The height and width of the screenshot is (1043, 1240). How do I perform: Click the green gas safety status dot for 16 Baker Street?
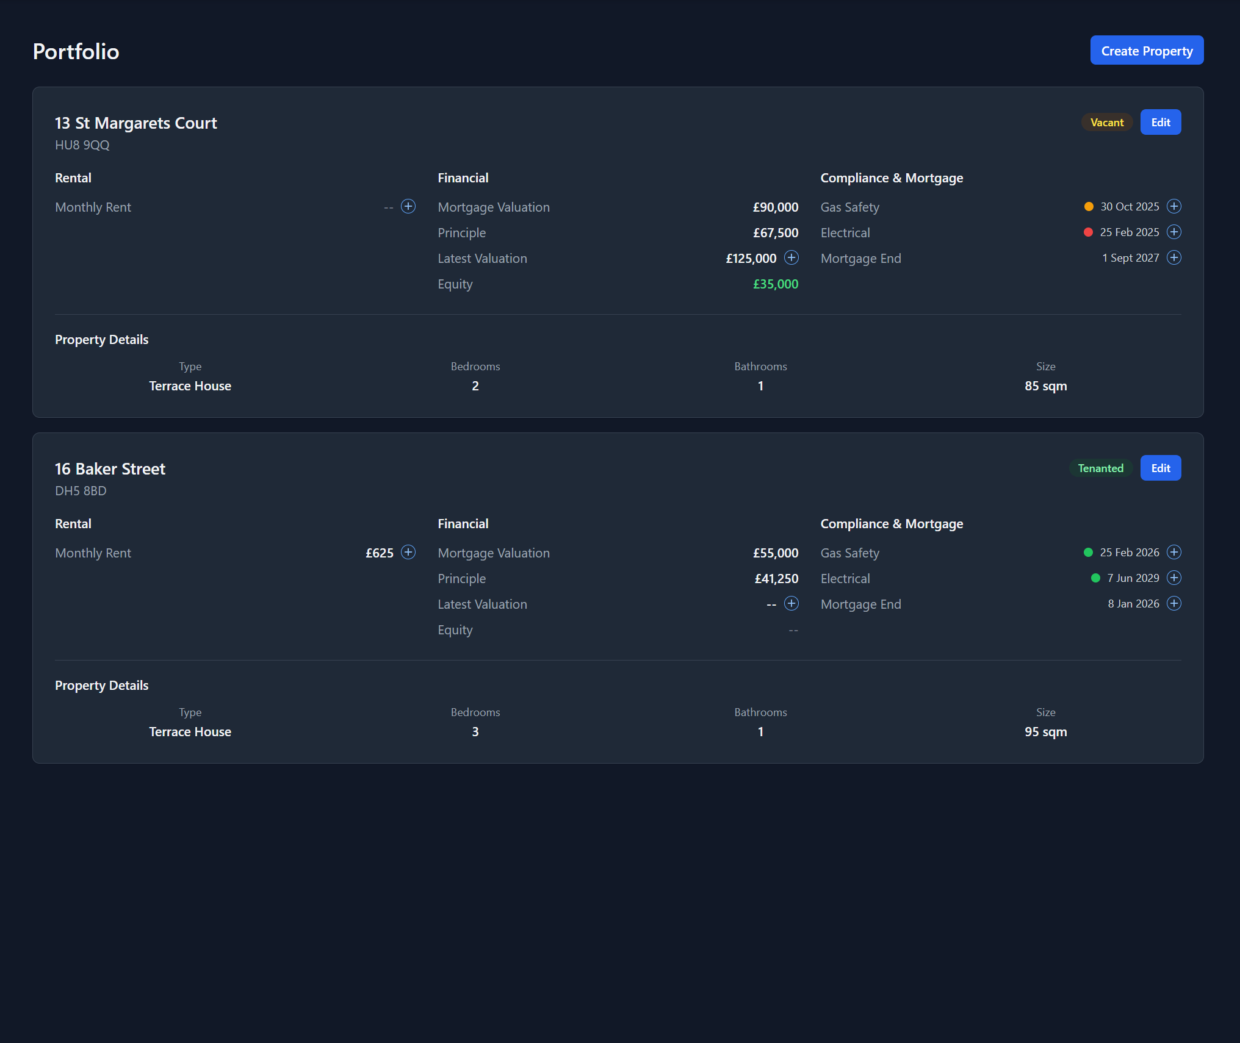tap(1088, 552)
